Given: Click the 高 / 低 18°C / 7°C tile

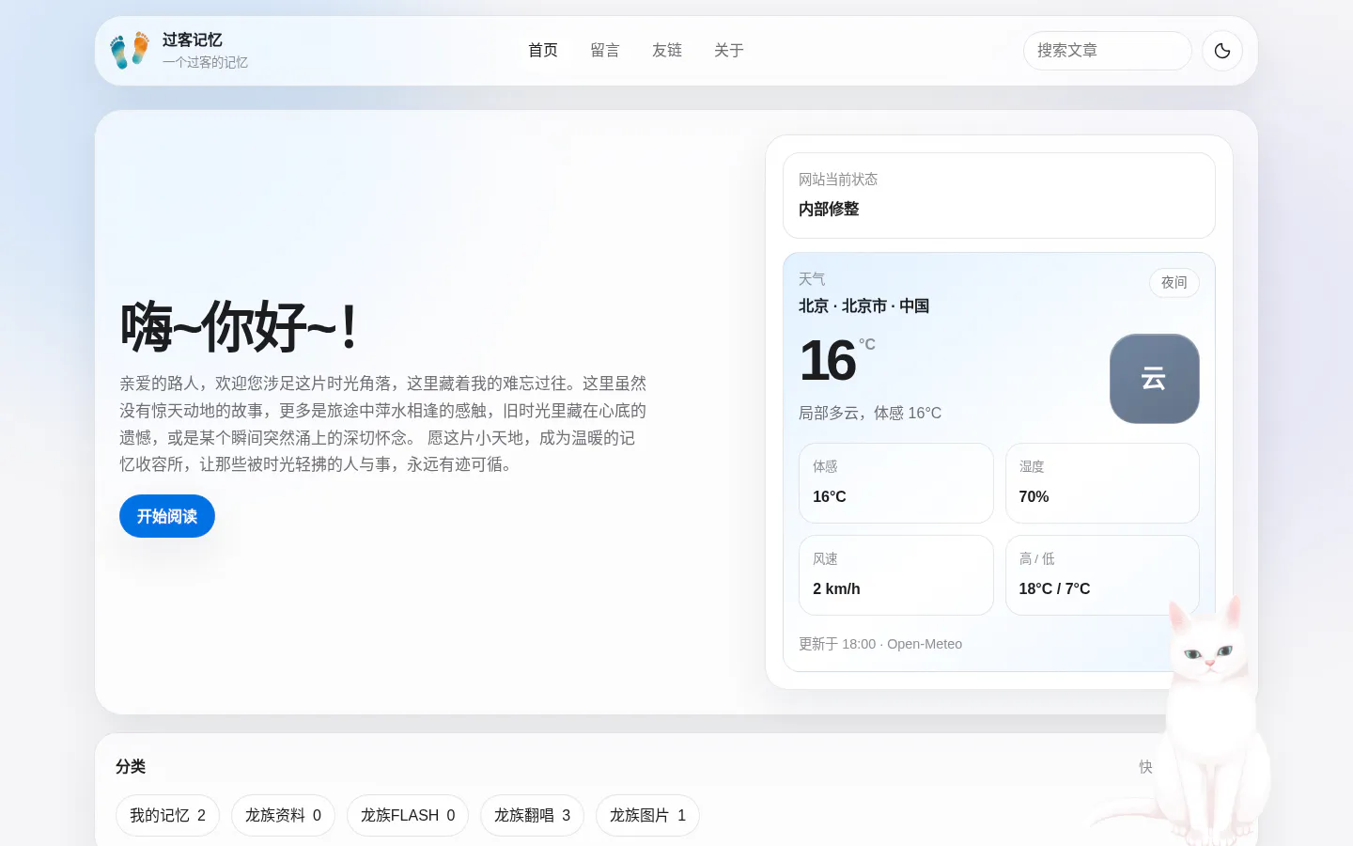Looking at the screenshot, I should pos(1102,575).
